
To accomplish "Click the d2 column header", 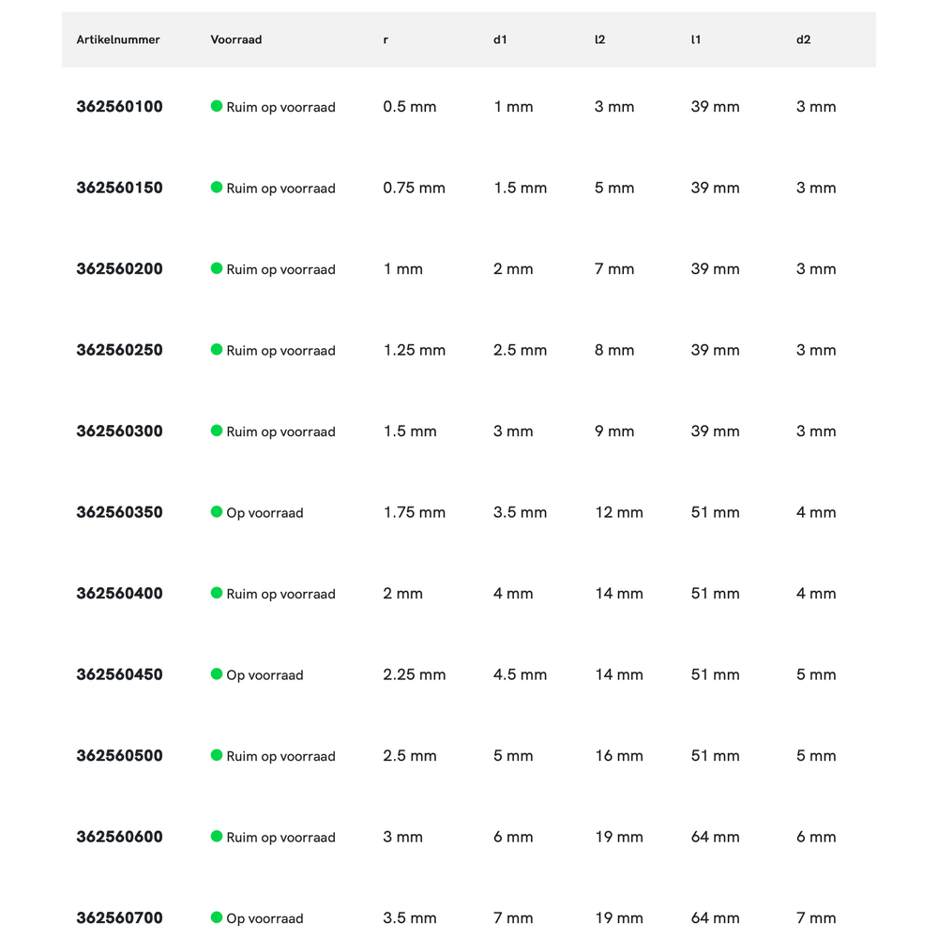I will coord(803,39).
